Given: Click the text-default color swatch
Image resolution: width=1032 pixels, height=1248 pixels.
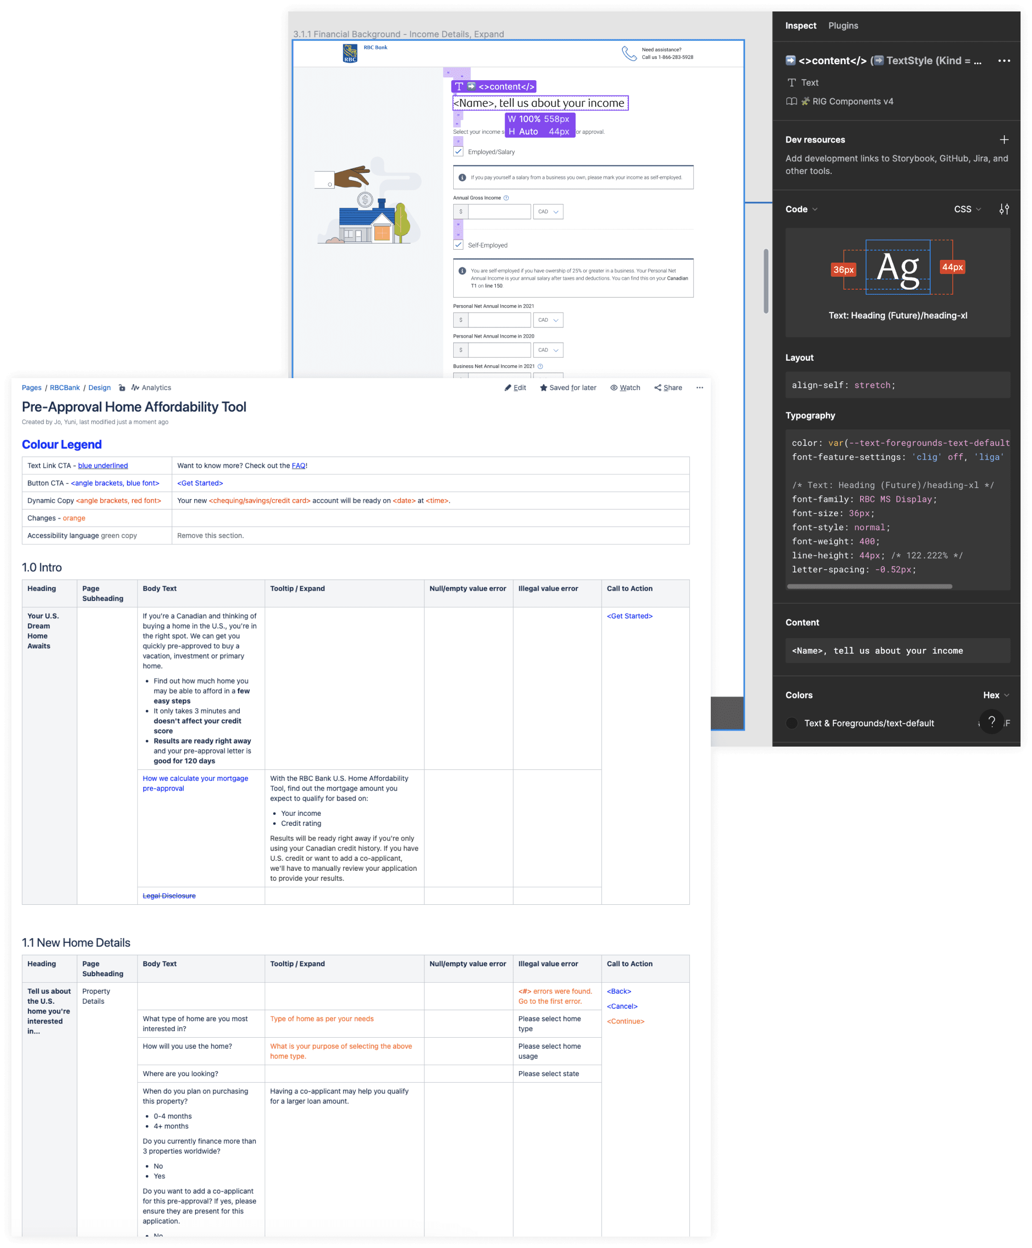Looking at the screenshot, I should (791, 723).
